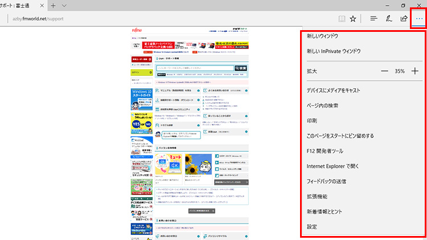Open the Hub three-lines icon
Viewport: 427px width, 240px height.
click(374, 18)
